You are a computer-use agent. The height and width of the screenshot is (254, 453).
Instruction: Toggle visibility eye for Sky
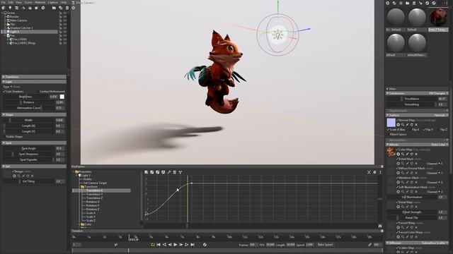coord(64,24)
